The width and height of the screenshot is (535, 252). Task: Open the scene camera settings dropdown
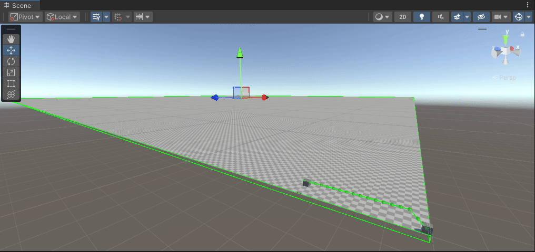point(501,17)
